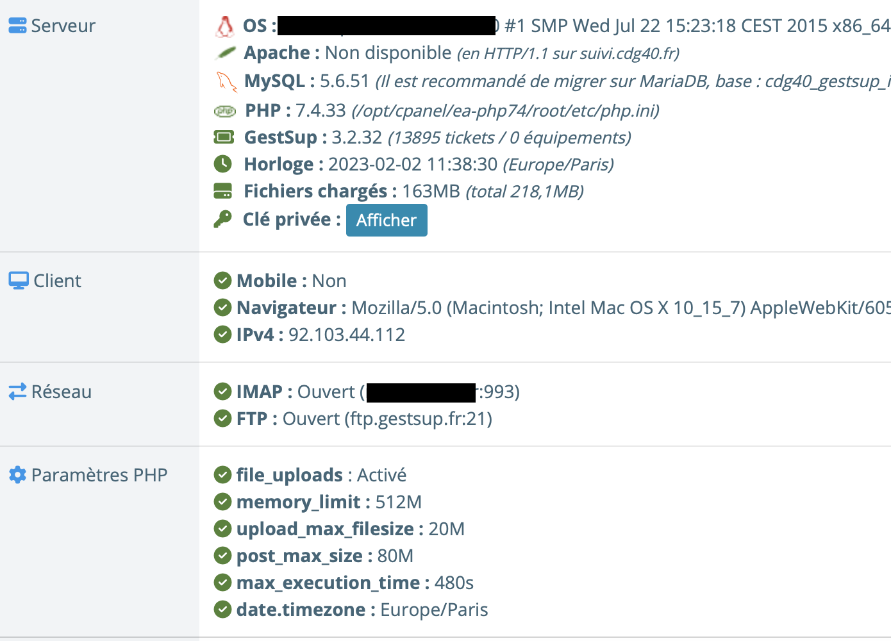Click the green check beside Mobile
The height and width of the screenshot is (641, 891).
(222, 281)
